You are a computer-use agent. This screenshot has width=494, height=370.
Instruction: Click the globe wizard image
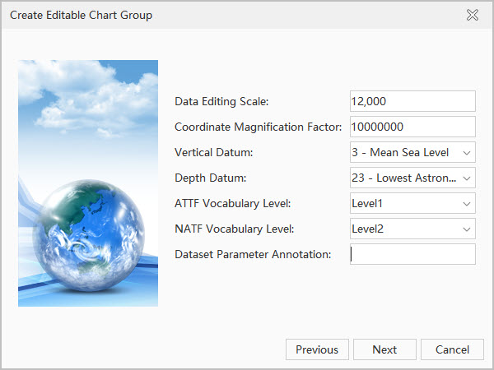(x=88, y=183)
